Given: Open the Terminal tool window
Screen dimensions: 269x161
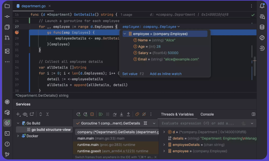Looking at the screenshot, I should pos(7,134).
